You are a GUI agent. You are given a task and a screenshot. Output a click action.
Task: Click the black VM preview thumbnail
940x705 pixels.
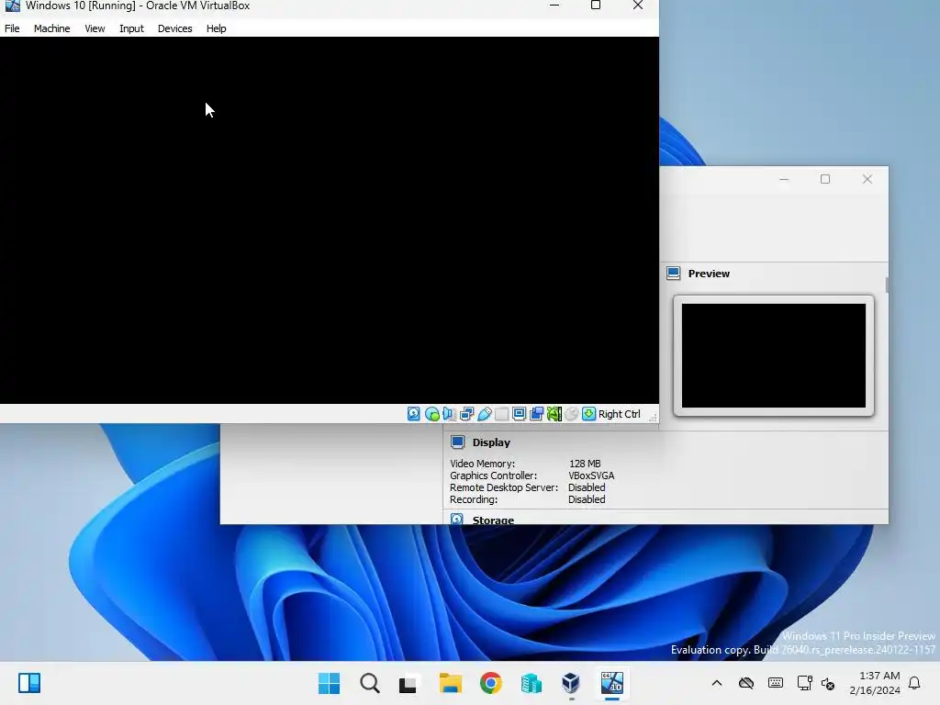coord(773,355)
